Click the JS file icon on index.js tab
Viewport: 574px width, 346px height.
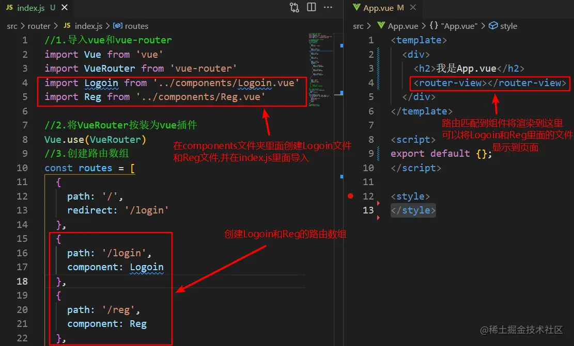click(x=9, y=7)
